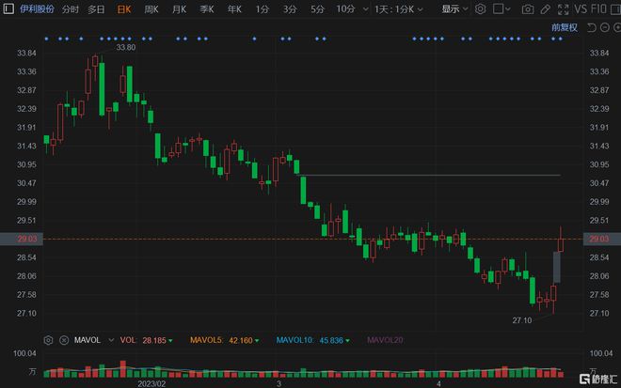This screenshot has width=621, height=388.
Task: Take a chart snapshot with camera icon
Action: click(x=528, y=9)
